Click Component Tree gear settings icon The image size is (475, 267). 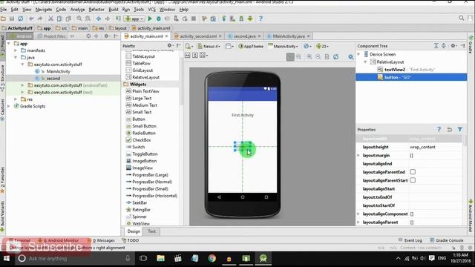click(x=453, y=46)
